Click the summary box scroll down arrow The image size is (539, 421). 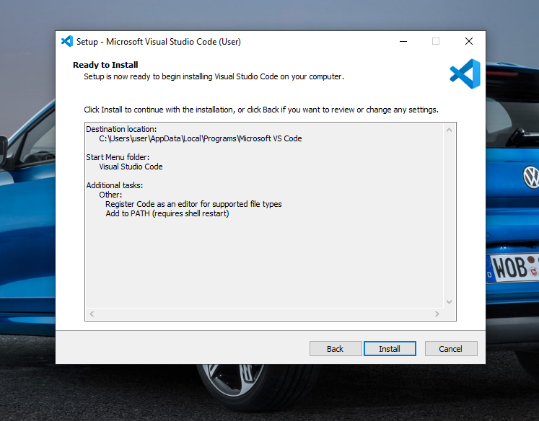(x=449, y=301)
